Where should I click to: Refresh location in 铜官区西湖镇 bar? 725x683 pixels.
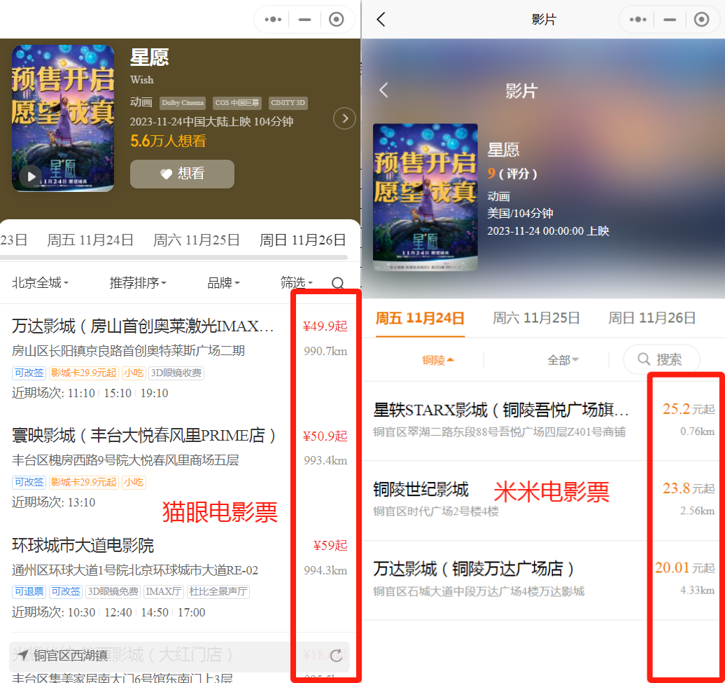click(336, 655)
